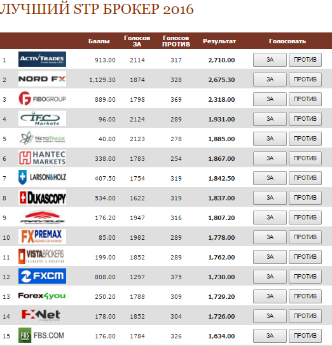Viewport: 332px width, 346px height.
Task: Vote ЗА for Larson&Holz
Action: click(270, 178)
